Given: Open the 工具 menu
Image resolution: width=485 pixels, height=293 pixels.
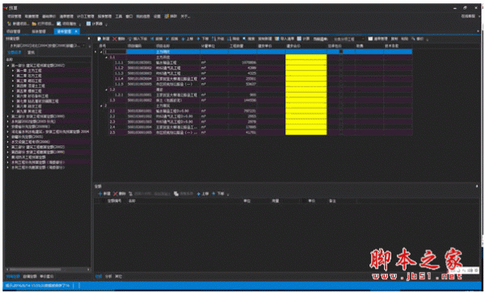Looking at the screenshot, I should [x=119, y=16].
